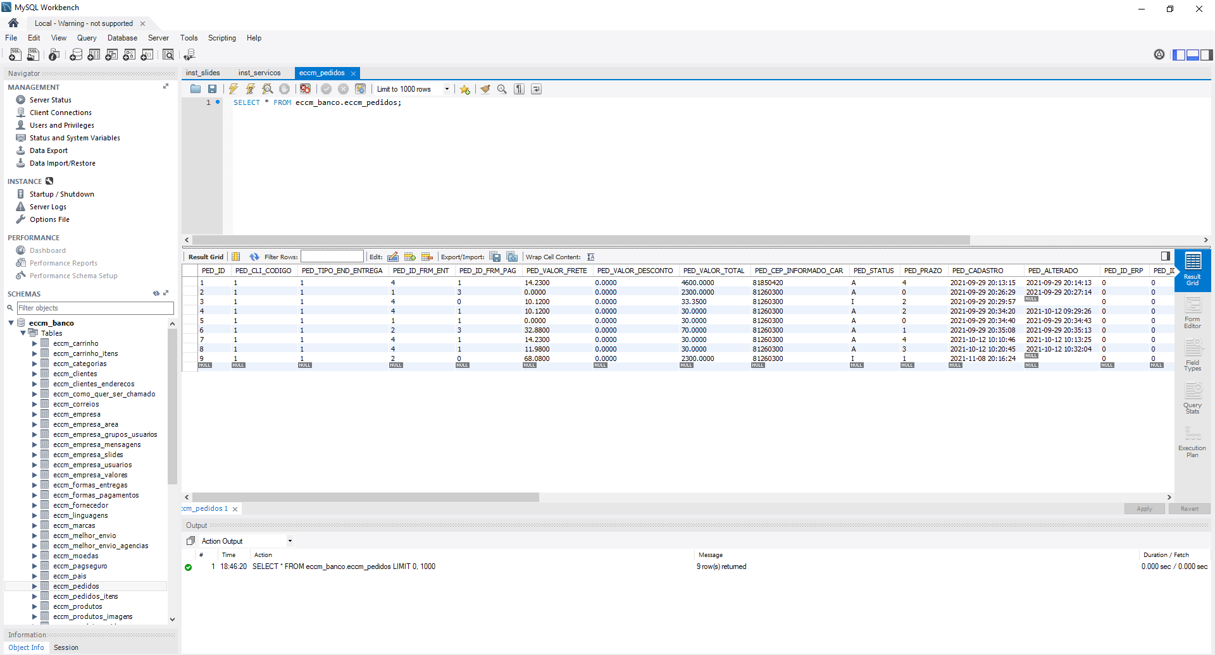The height and width of the screenshot is (655, 1215).
Task: Create a new function in the schema
Action: click(147, 55)
